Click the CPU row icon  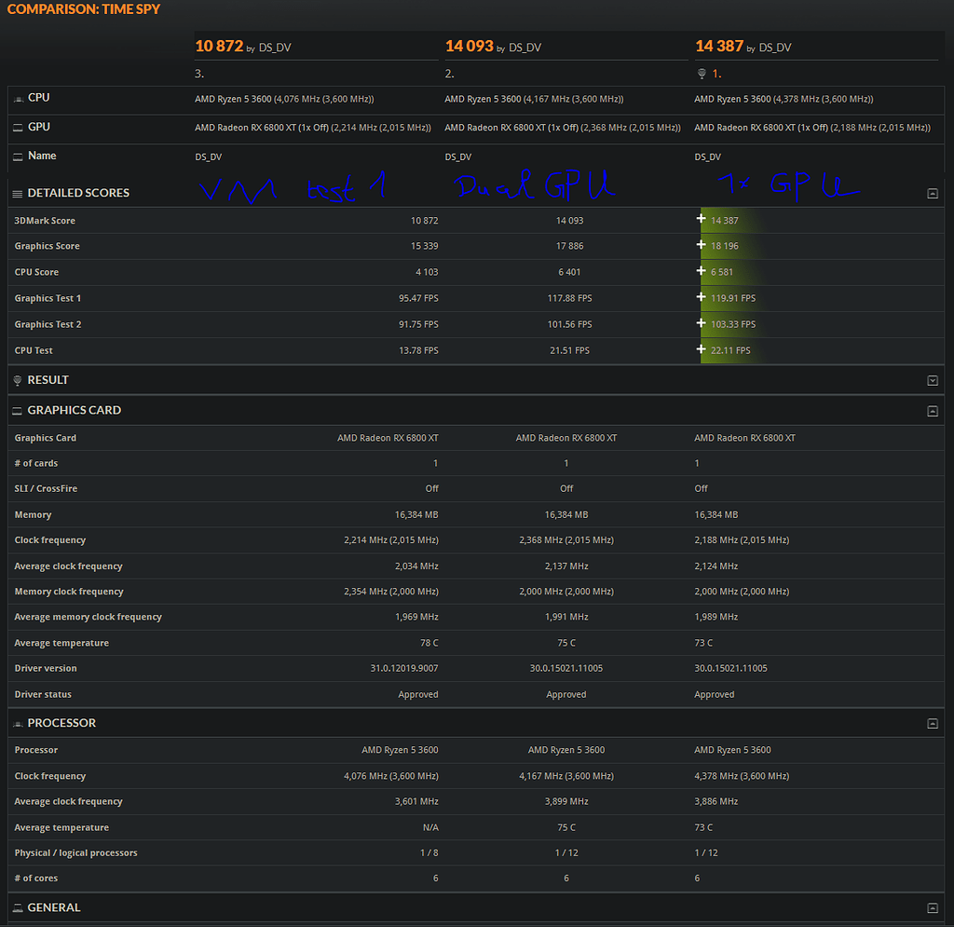point(18,99)
